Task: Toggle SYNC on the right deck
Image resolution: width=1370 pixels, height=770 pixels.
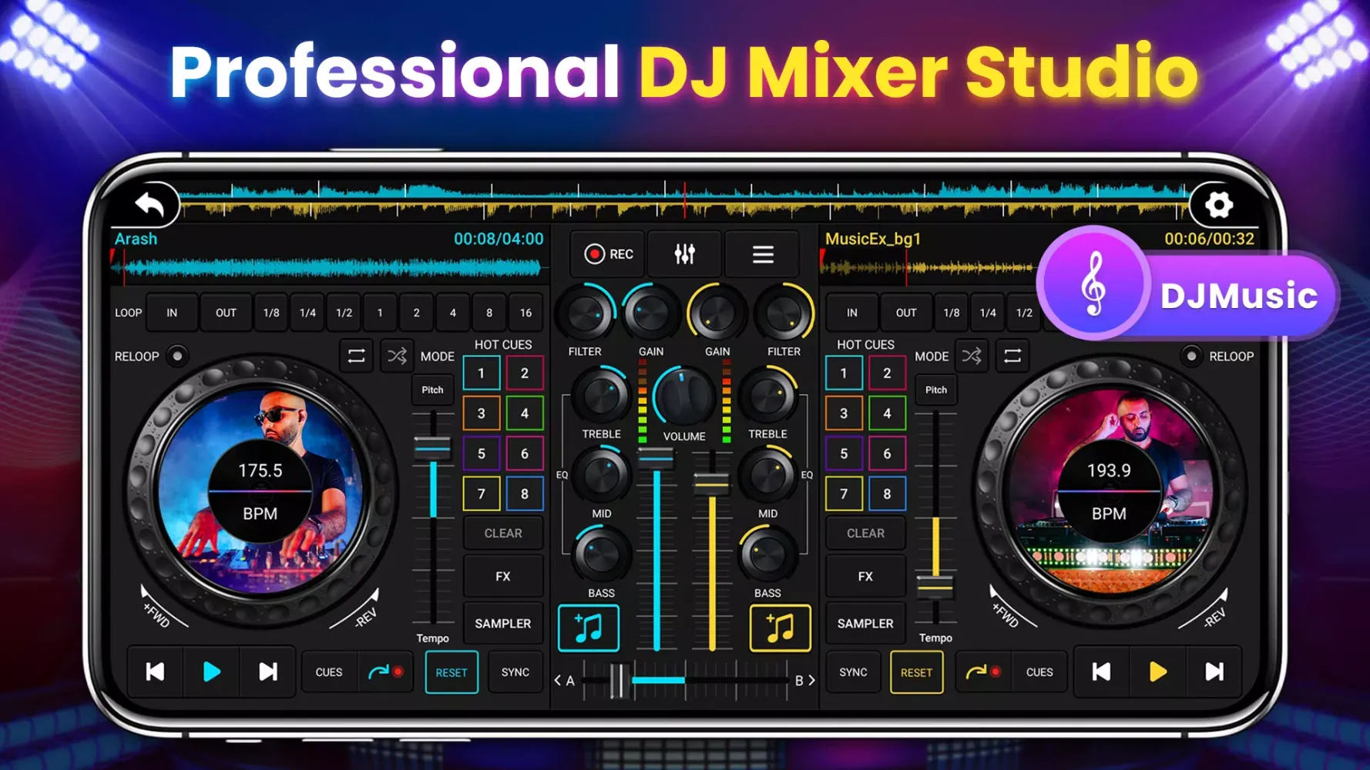Action: tap(853, 671)
